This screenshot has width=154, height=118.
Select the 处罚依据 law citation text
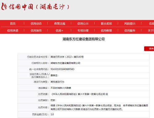point(79,94)
